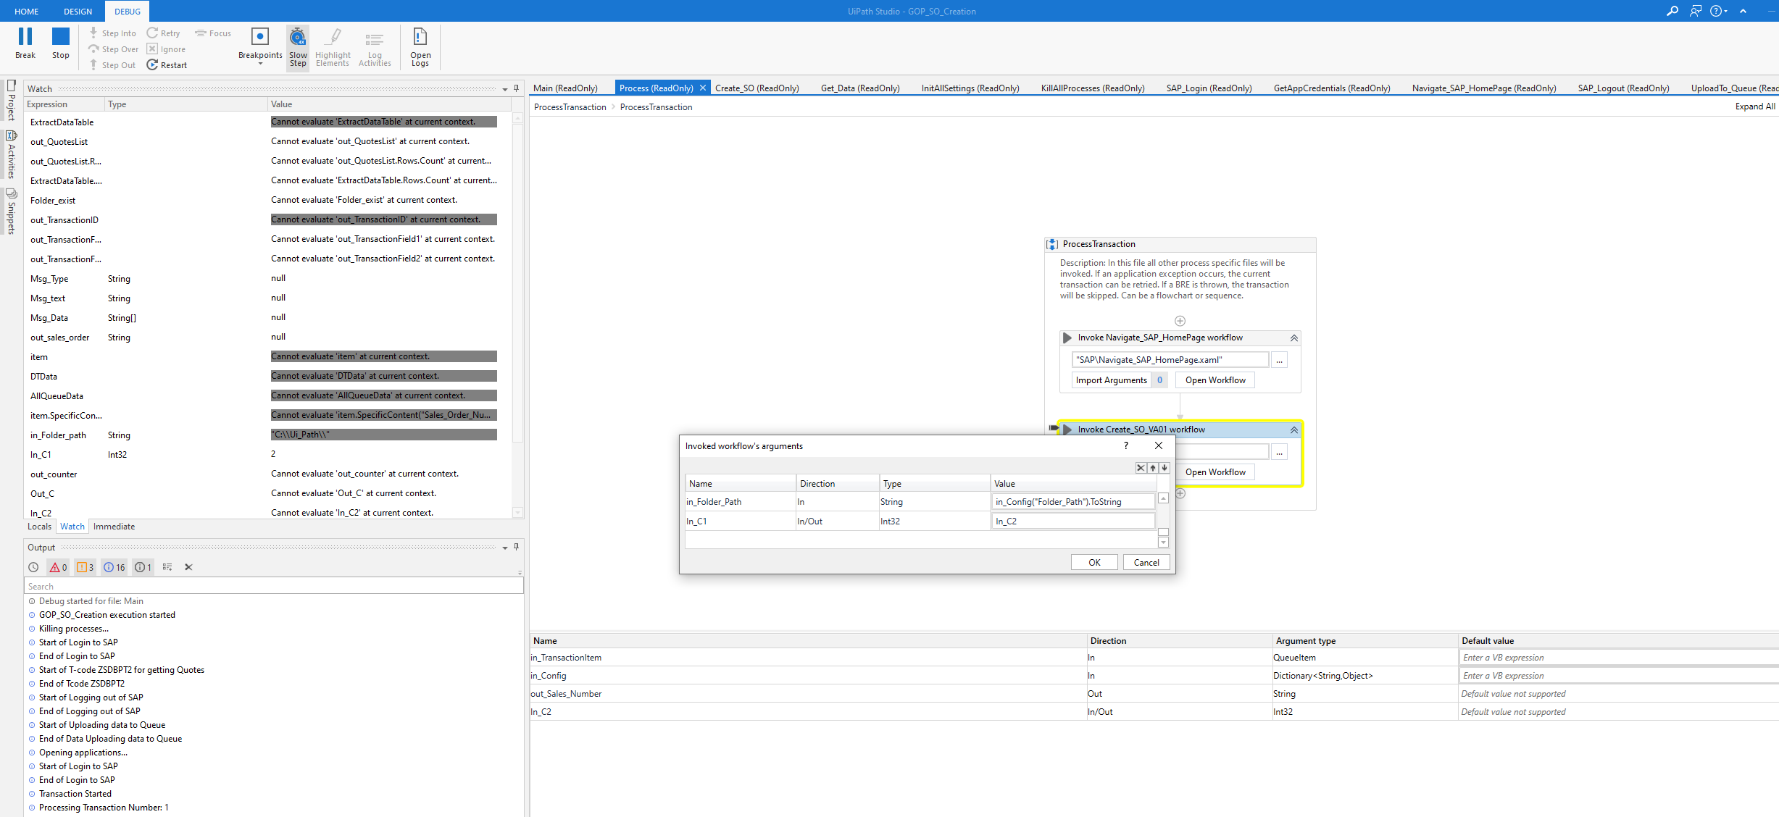Click the Break pause icon

tap(25, 37)
